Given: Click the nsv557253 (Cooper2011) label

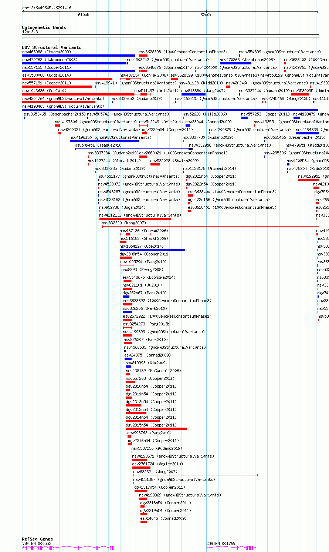Looking at the screenshot, I should 266,114.
